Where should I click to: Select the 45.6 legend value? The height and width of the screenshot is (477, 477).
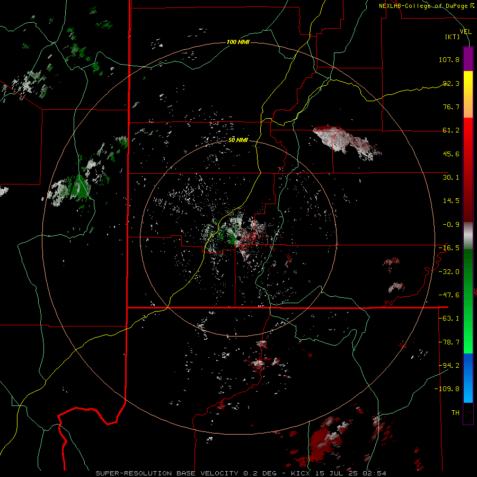tap(451, 154)
